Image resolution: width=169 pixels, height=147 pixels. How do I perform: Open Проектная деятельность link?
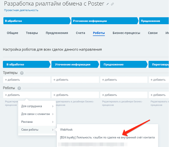pyautogui.click(x=21, y=10)
